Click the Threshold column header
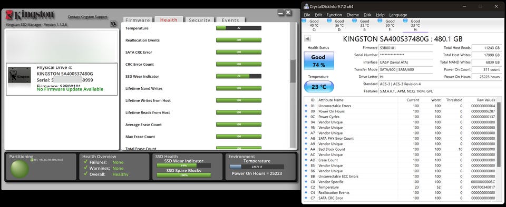 tap(454, 100)
